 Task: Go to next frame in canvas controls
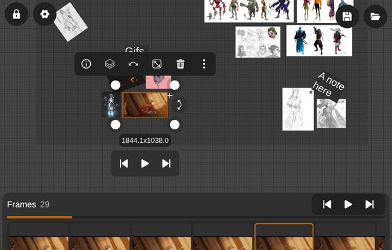coord(166,164)
